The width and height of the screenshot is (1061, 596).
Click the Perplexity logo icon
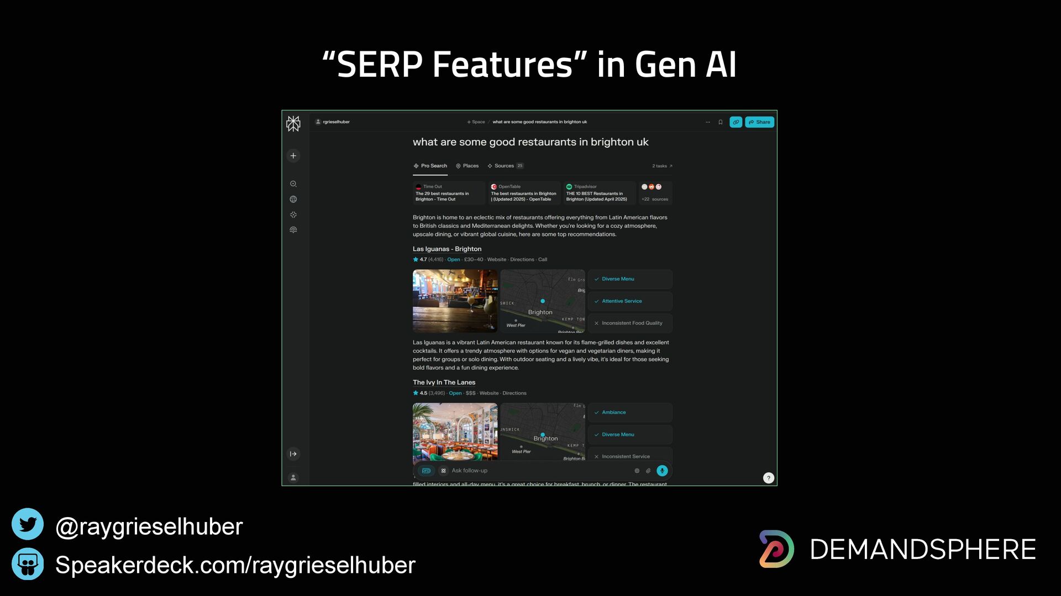(x=293, y=124)
